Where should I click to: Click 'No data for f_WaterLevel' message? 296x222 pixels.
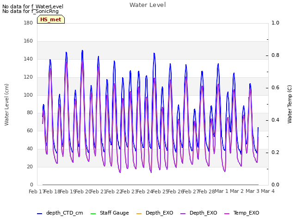[x=33, y=6]
